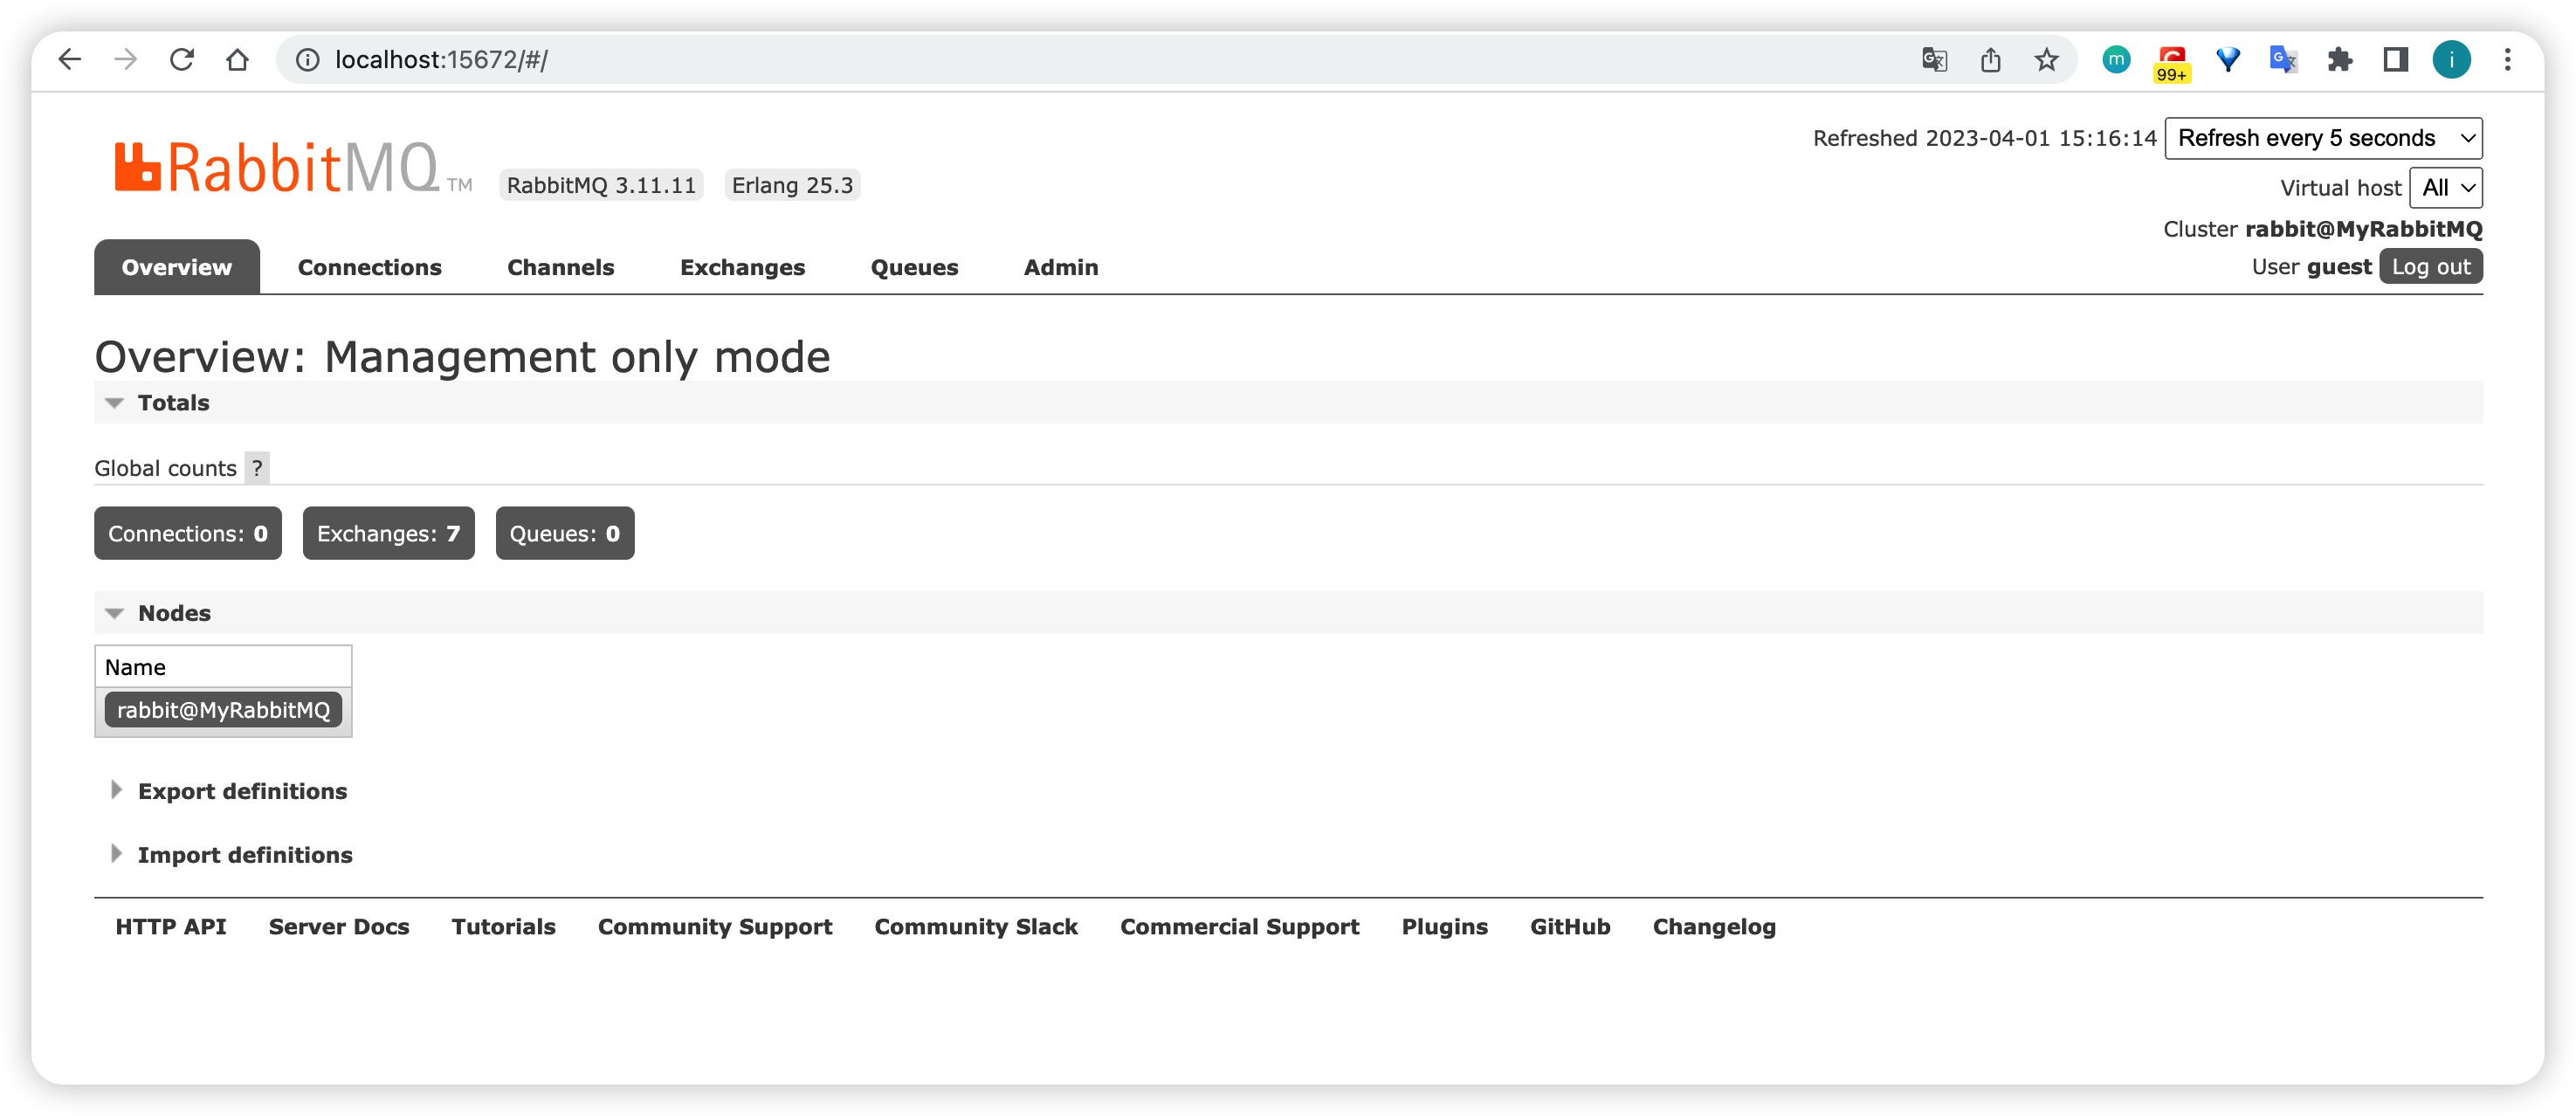Switch to the Exchanges tab

pos(742,267)
